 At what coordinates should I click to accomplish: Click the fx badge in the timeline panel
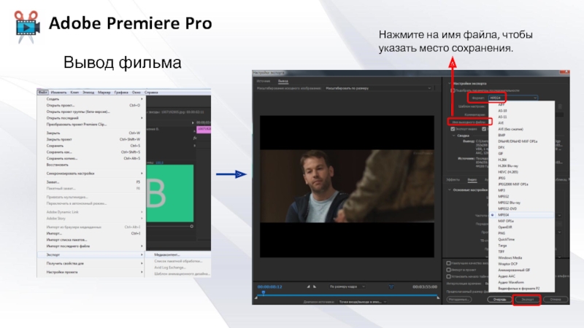pyautogui.click(x=194, y=138)
